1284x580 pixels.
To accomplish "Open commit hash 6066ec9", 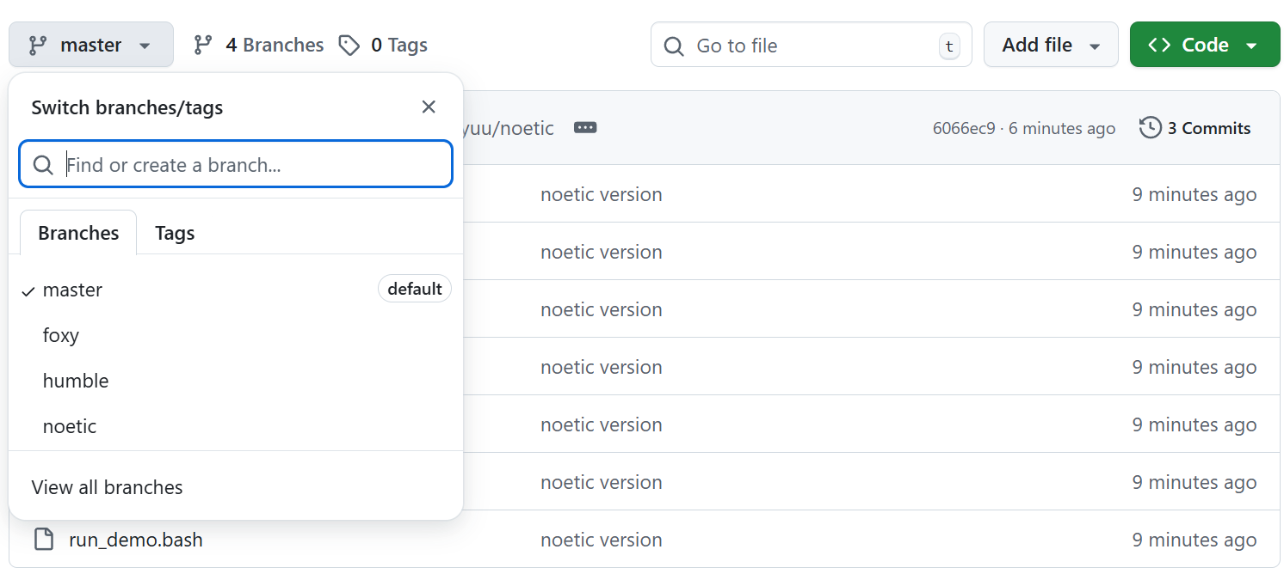I will coord(963,128).
